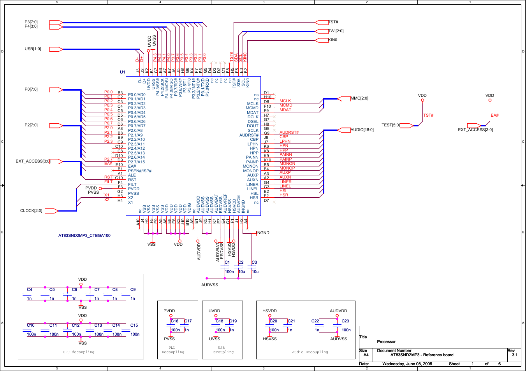Screen dimensions: 526x371
Task: Select the 'PLL Decoupling' caption
Action: tap(173, 350)
